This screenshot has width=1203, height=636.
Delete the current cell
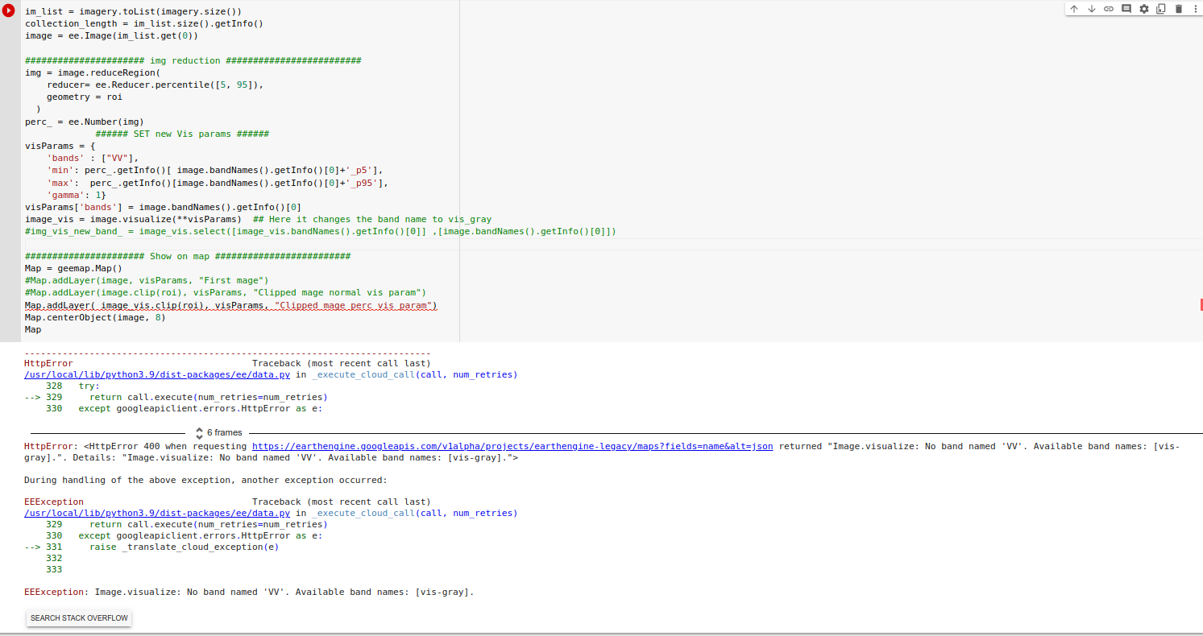tap(1177, 9)
